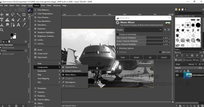Open the layer Mode Normal dropdown
Image resolution: width=204 pixels, height=107 pixels.
point(193,64)
